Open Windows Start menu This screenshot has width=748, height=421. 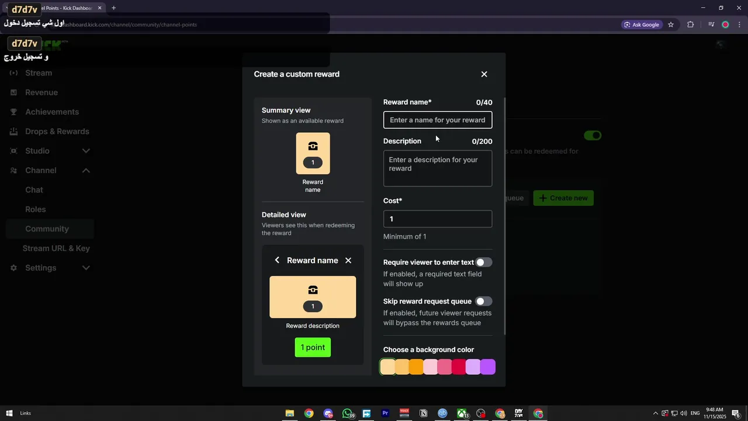tap(9, 413)
